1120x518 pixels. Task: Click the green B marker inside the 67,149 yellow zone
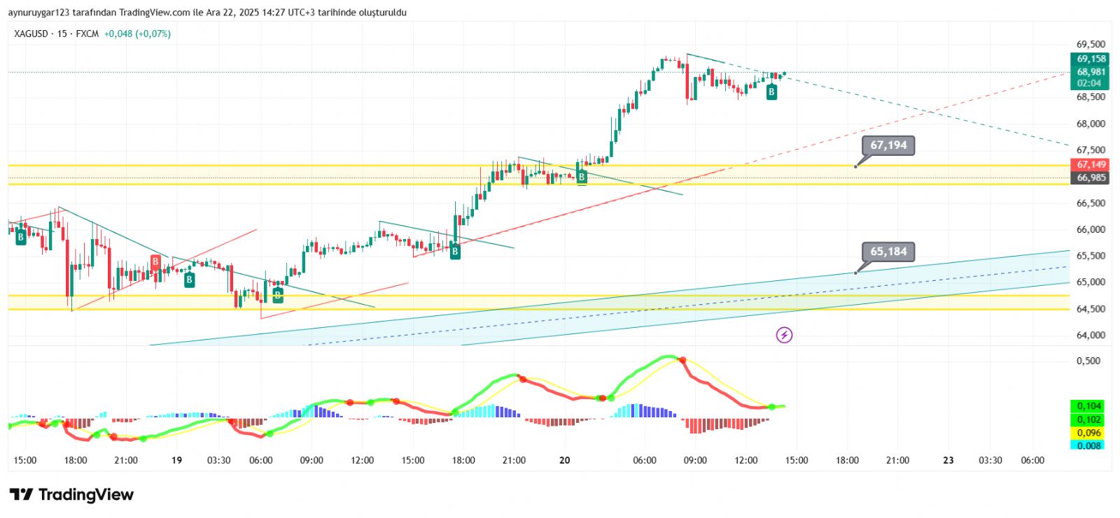[x=581, y=177]
